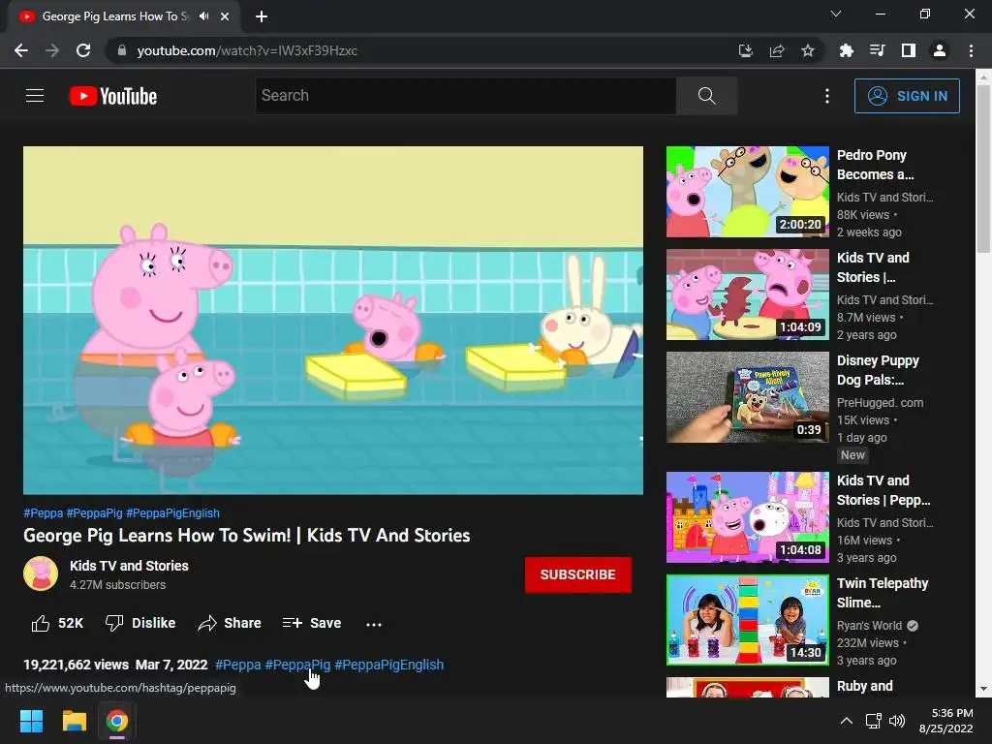Open the YouTube hamburger guide menu
This screenshot has height=744, width=992.
click(x=35, y=96)
